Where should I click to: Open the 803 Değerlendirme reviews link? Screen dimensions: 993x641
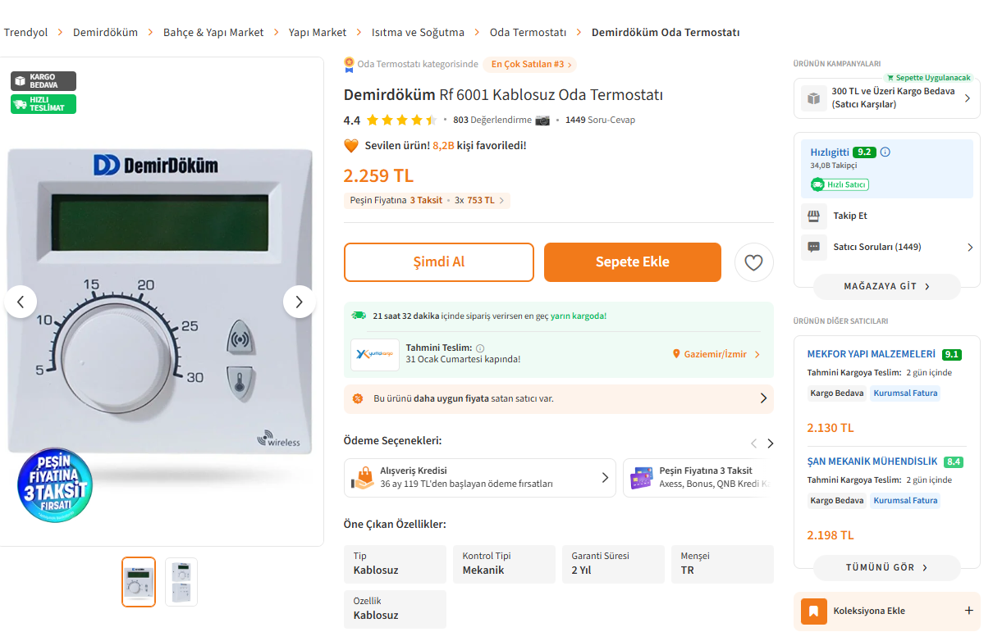click(x=492, y=120)
